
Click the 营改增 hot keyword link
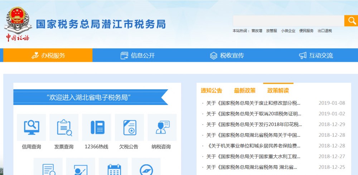[x=257, y=31]
